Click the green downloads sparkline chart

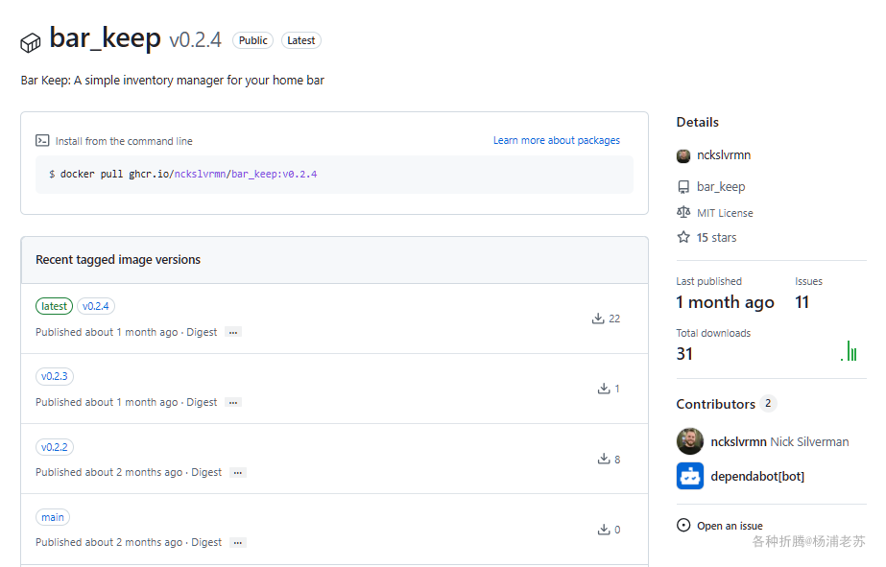849,350
